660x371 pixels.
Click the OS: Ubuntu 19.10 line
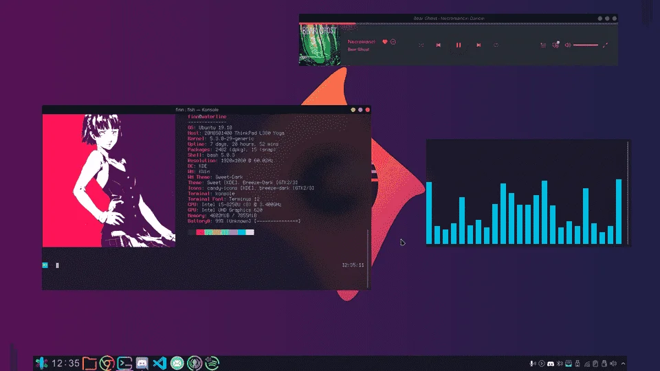(210, 128)
